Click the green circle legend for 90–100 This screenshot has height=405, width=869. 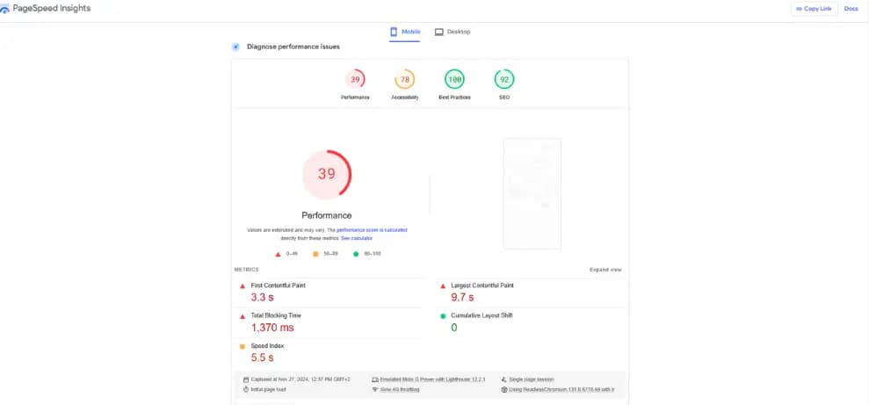(356, 254)
